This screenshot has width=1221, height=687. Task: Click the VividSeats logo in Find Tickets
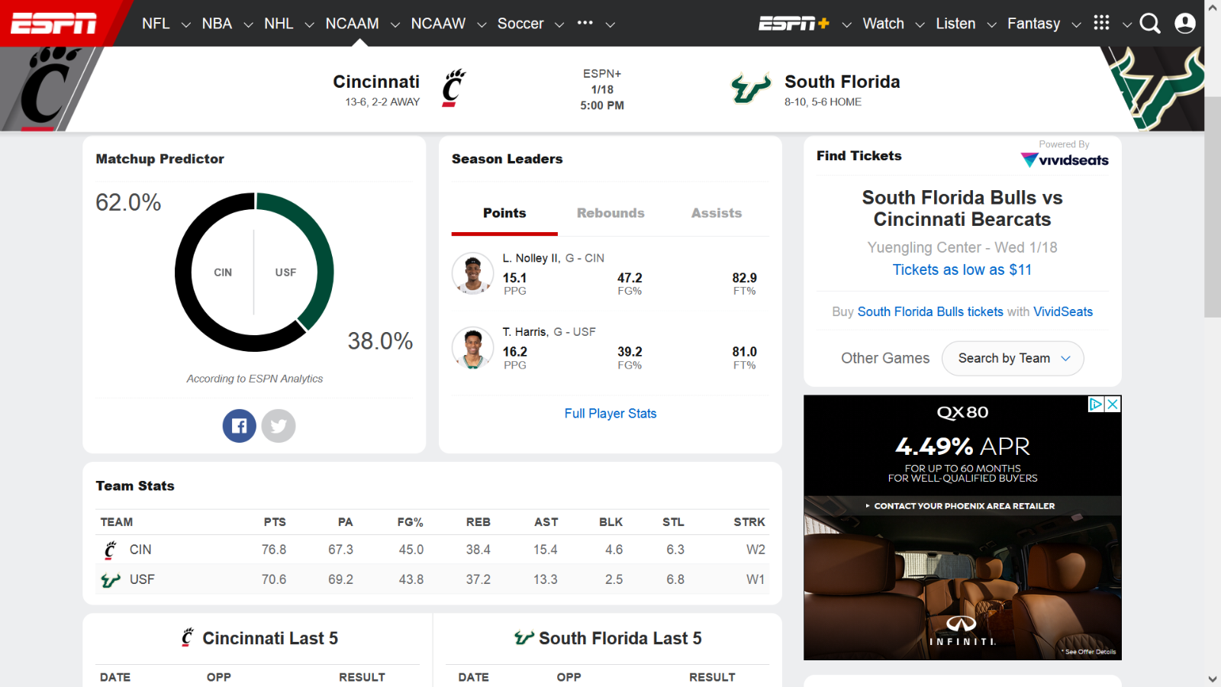(1064, 160)
